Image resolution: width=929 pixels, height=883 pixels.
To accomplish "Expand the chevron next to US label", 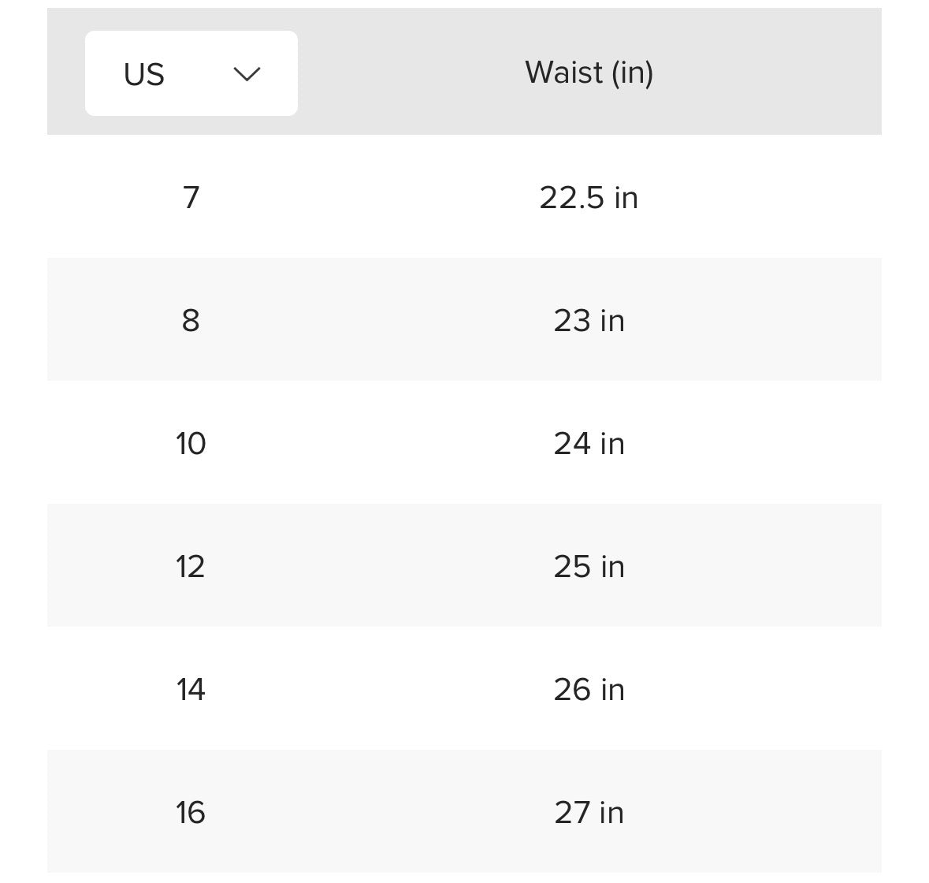I will pyautogui.click(x=247, y=73).
